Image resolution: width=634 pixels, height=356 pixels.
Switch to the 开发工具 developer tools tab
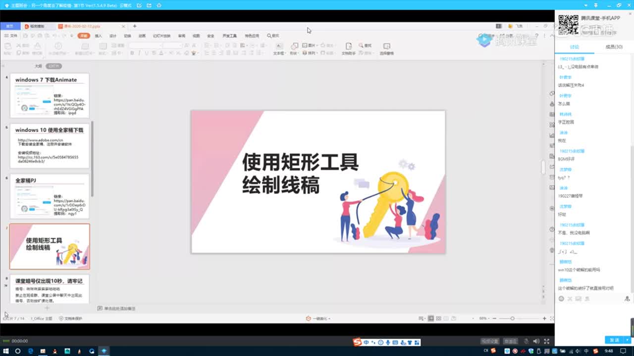[229, 36]
